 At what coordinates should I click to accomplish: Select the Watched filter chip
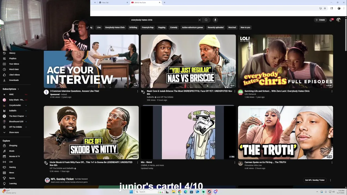[232, 27]
